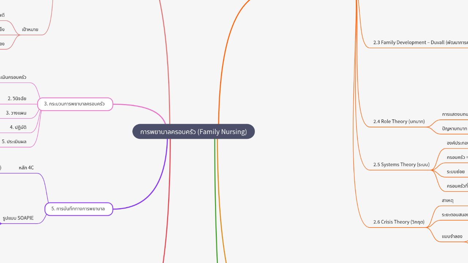The height and width of the screenshot is (263, 468).
Task: Select the องค์ประกอบ subtopic under Systems Theory
Action: point(457,143)
